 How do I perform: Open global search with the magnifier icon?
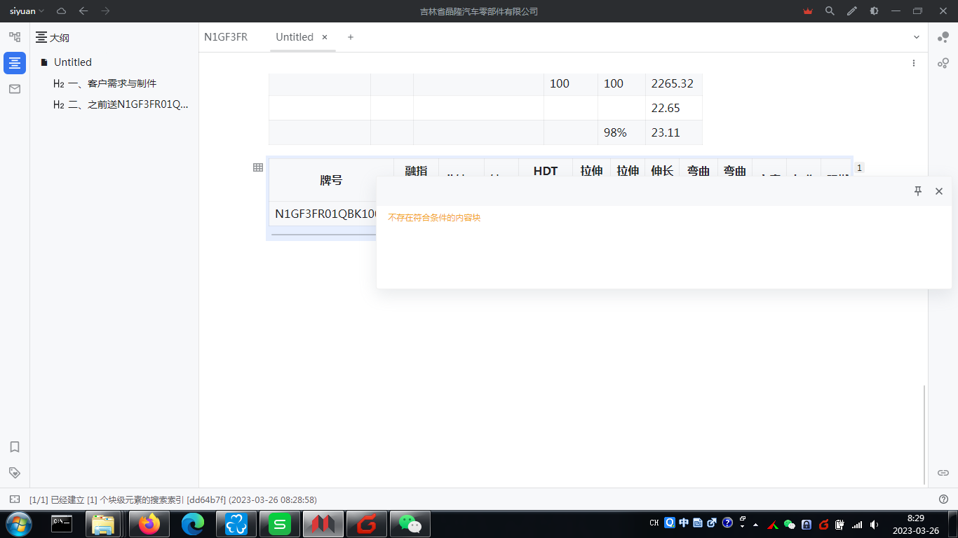click(830, 11)
